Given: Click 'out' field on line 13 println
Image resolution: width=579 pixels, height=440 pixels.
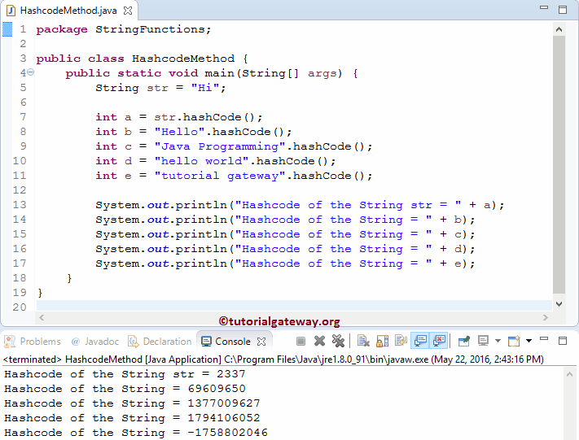Looking at the screenshot, I should [158, 205].
